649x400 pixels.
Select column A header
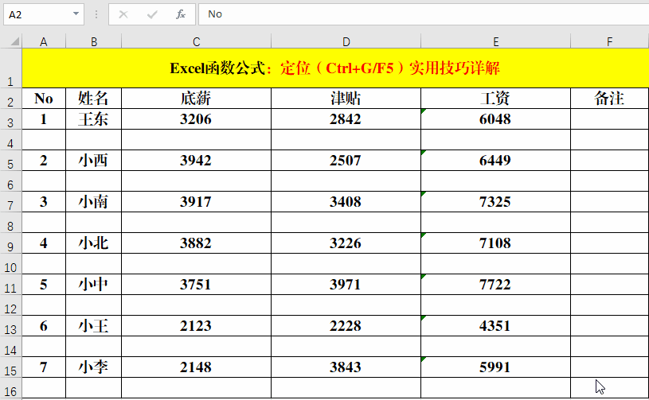(x=44, y=41)
